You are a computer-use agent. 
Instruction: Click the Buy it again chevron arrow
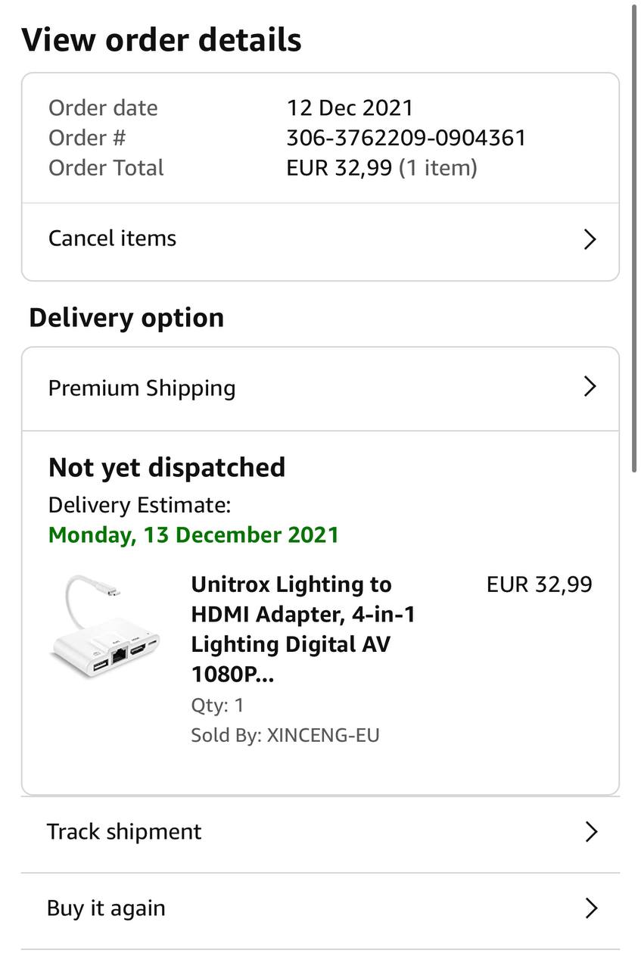591,908
